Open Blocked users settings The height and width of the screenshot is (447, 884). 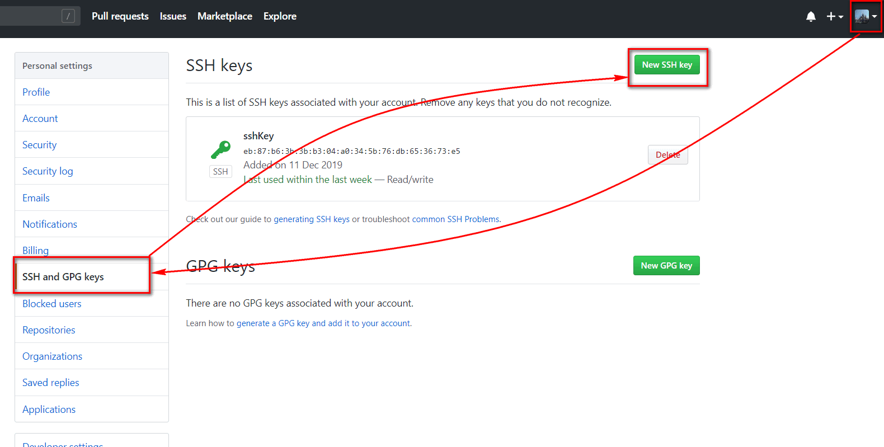(x=92, y=304)
